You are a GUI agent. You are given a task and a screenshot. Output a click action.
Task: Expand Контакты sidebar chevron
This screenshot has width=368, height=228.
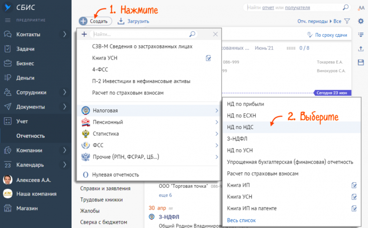coord(65,35)
